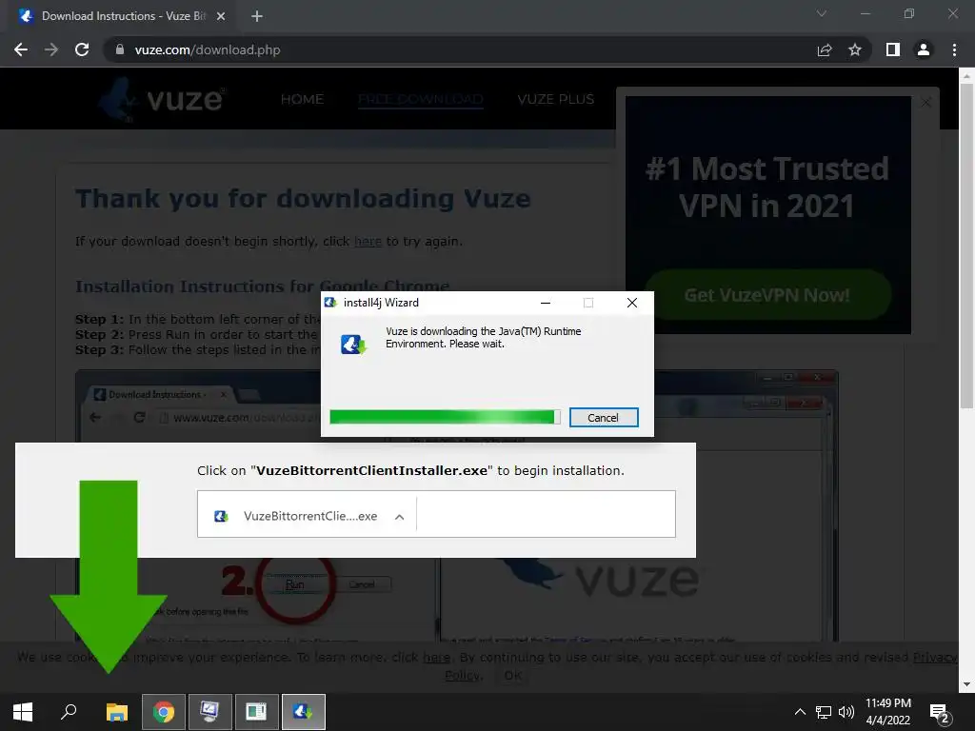Screen dimensions: 975x731
Task: Bookmark this page with the star
Action: (x=855, y=49)
